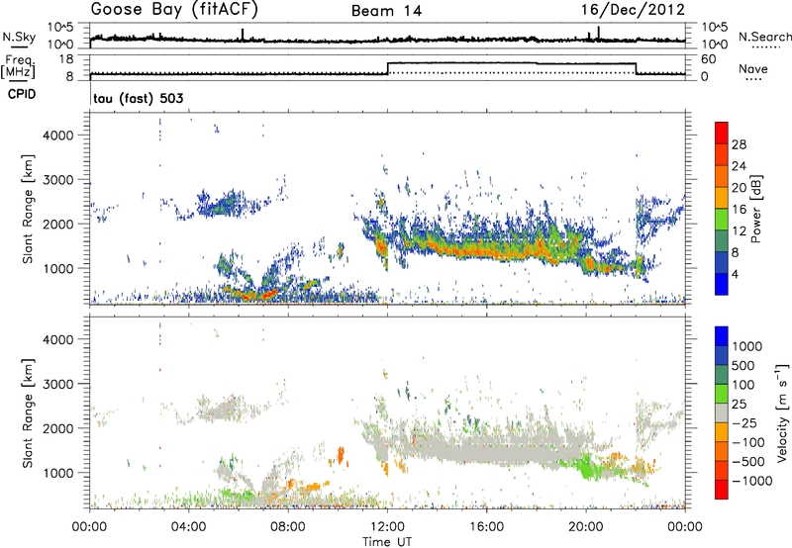Pick the red bottom velocity colorbar segment
792x548 pixels.
722,490
